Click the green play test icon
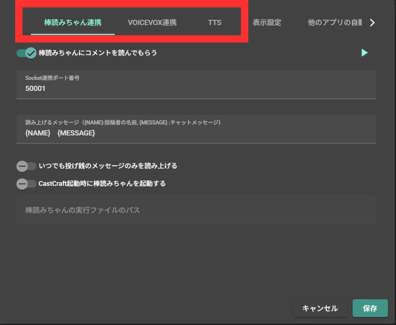 (364, 53)
